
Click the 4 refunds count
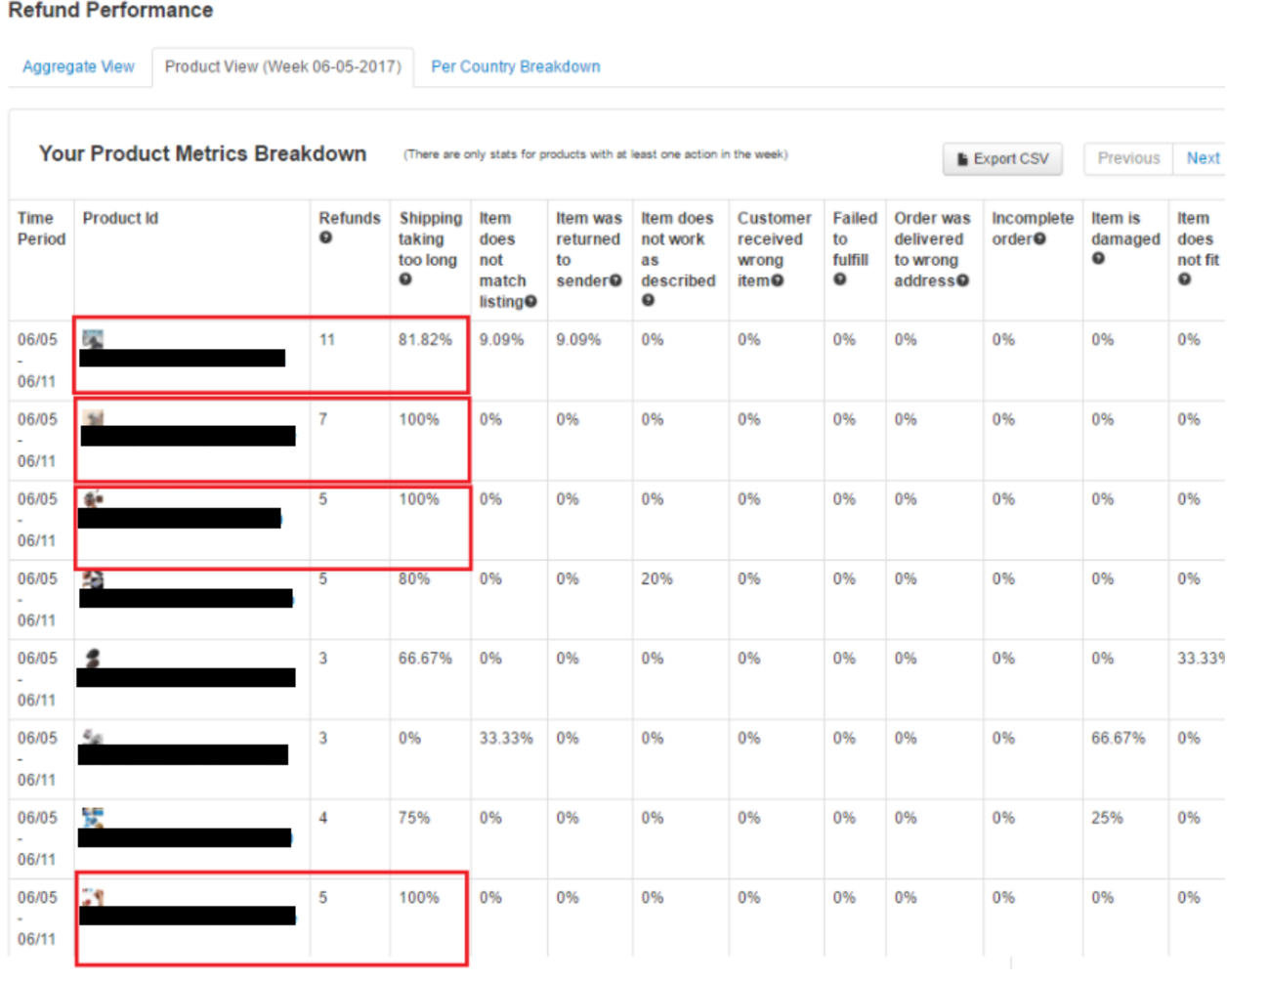pos(323,818)
